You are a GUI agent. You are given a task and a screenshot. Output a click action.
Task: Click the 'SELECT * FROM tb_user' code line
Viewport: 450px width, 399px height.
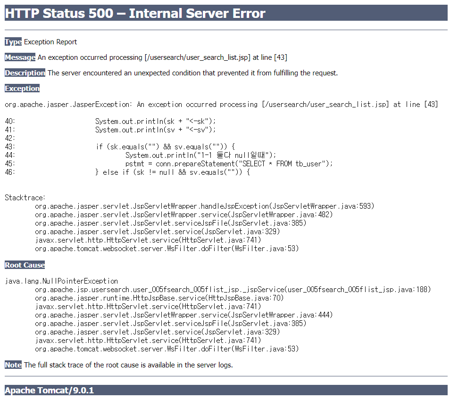coord(169,163)
